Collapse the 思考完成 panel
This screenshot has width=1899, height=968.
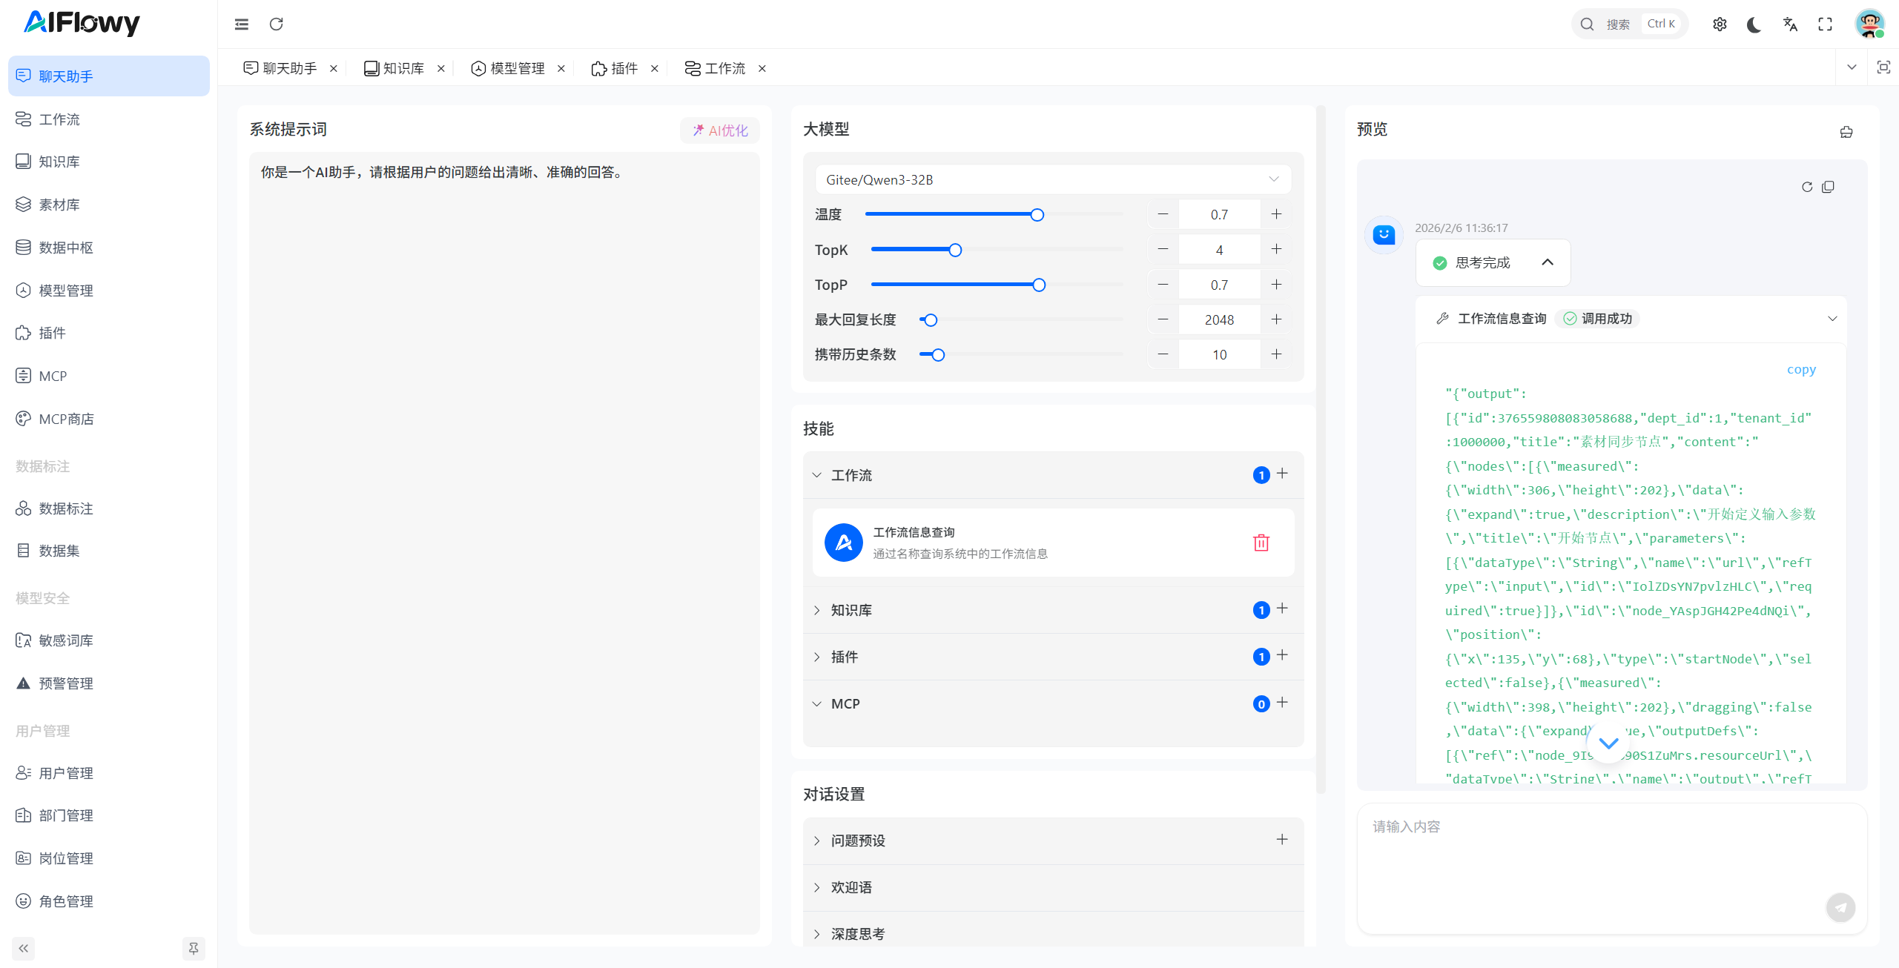[1548, 262]
